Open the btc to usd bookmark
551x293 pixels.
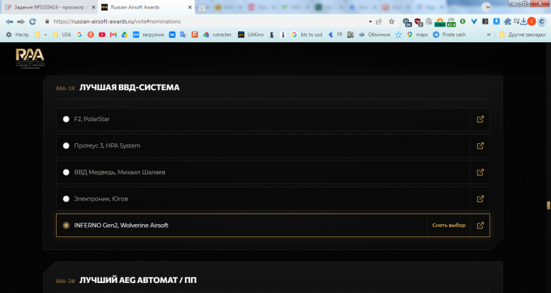[307, 34]
